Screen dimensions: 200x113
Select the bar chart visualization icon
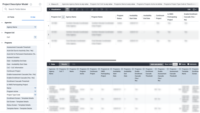pyautogui.click(x=77, y=10)
